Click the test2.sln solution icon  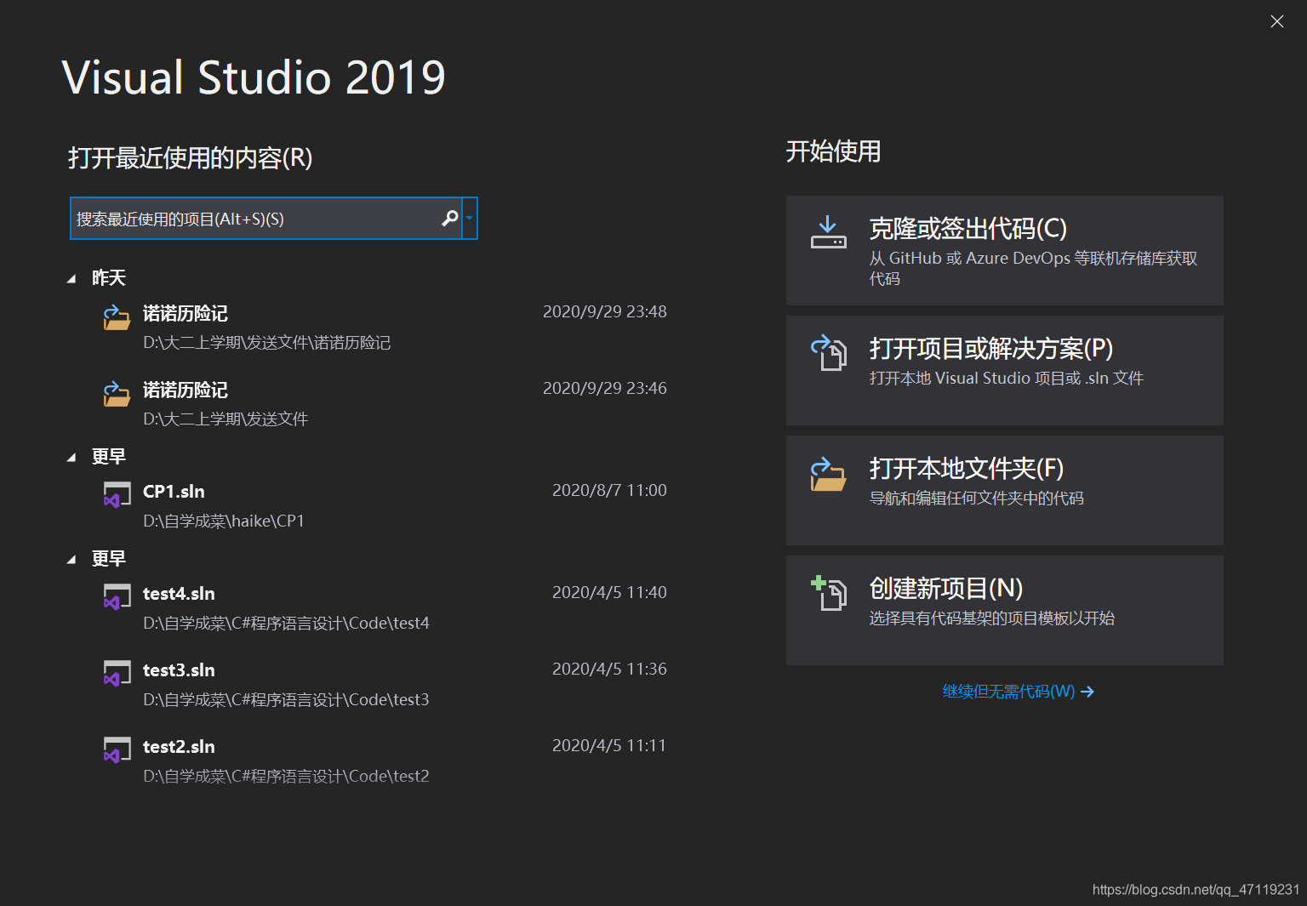(117, 749)
